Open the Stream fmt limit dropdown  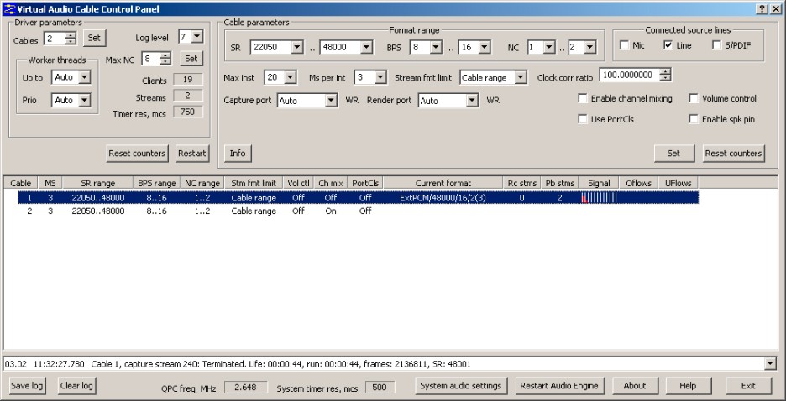[x=521, y=77]
